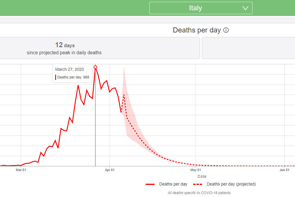This screenshot has width=295, height=197.
Task: Click the empty stat card right of the peak card
Action: 248,48
